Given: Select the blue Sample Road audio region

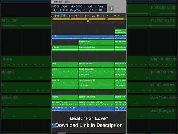Looking at the screenshot, I should tap(121, 37).
